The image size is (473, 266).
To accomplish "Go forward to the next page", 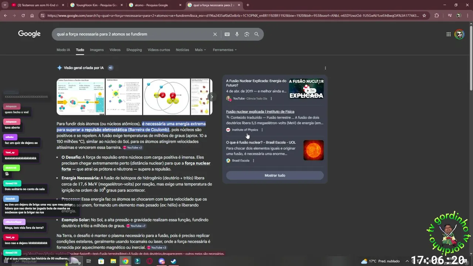I will coord(14,16).
